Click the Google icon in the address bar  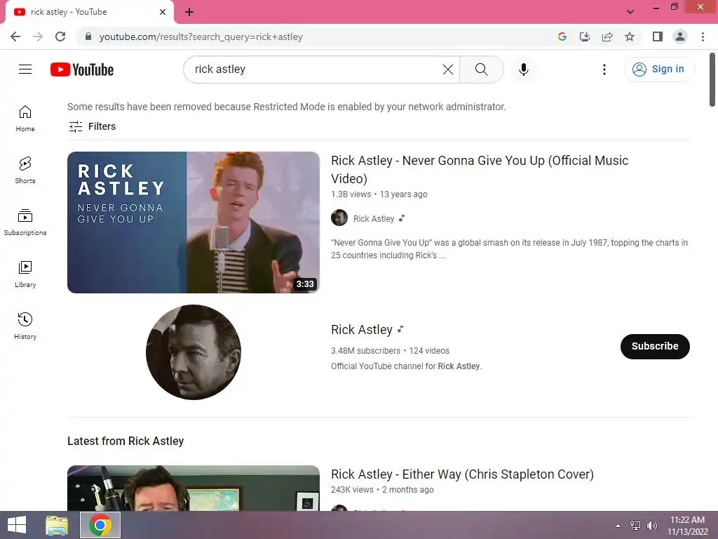pyautogui.click(x=562, y=36)
